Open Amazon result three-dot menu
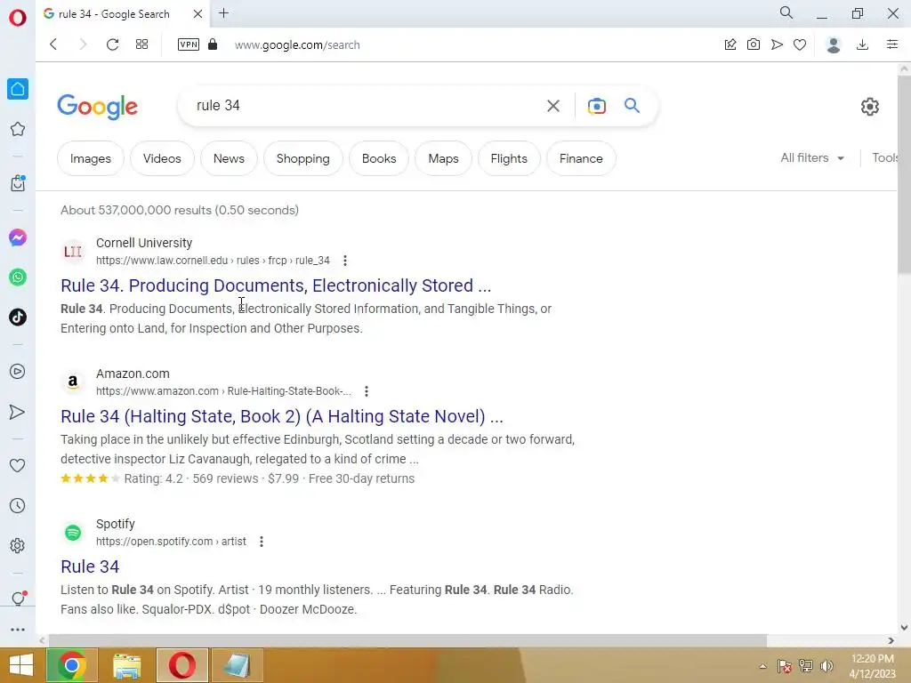This screenshot has width=911, height=683. coord(366,391)
